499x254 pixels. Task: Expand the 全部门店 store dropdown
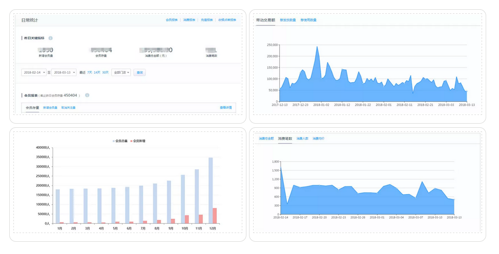click(121, 73)
